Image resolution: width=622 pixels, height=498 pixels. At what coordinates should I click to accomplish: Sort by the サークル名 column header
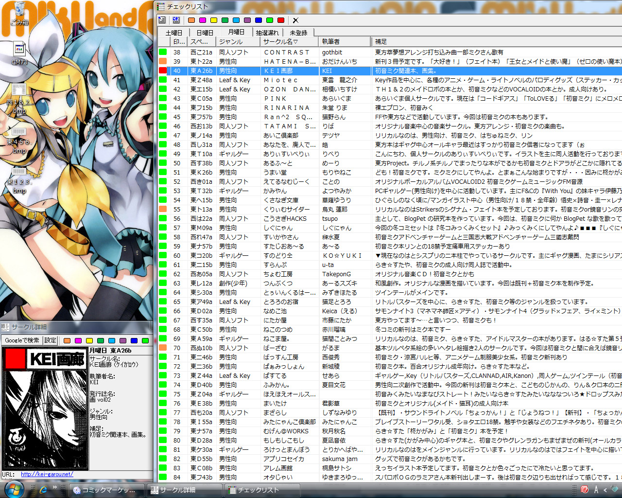(290, 42)
